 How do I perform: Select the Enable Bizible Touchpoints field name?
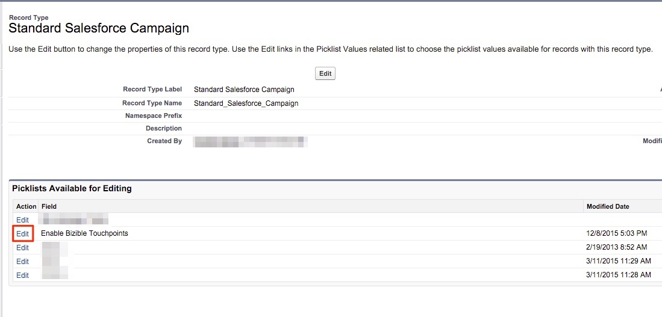pyautogui.click(x=84, y=233)
